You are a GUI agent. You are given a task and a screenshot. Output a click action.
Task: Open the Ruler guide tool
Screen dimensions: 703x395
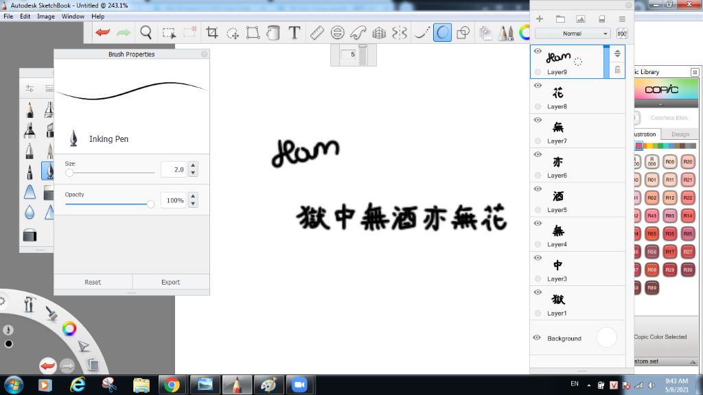pyautogui.click(x=316, y=33)
